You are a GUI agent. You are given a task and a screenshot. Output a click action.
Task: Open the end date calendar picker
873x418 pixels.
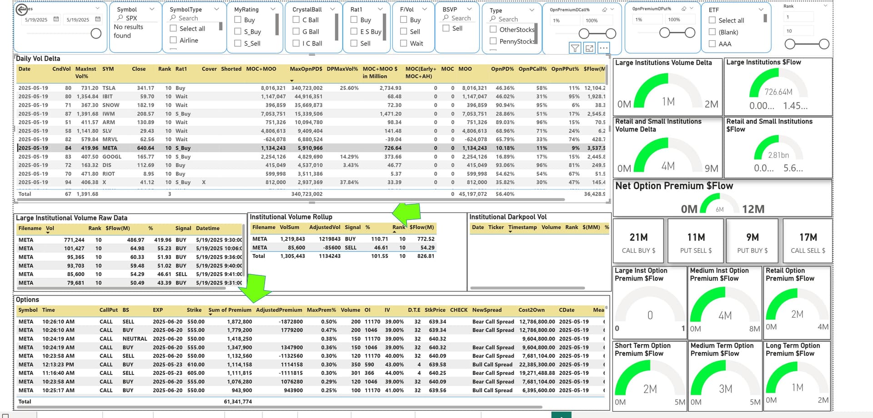98,20
